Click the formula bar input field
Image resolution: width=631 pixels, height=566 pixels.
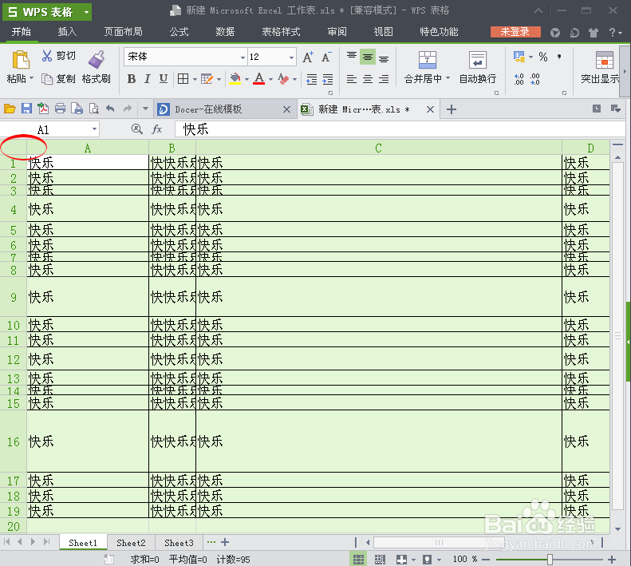[400, 129]
